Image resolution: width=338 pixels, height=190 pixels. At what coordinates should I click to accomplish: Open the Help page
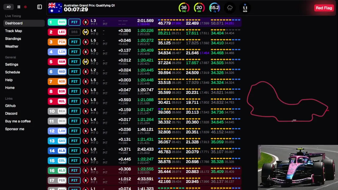(x=9, y=80)
